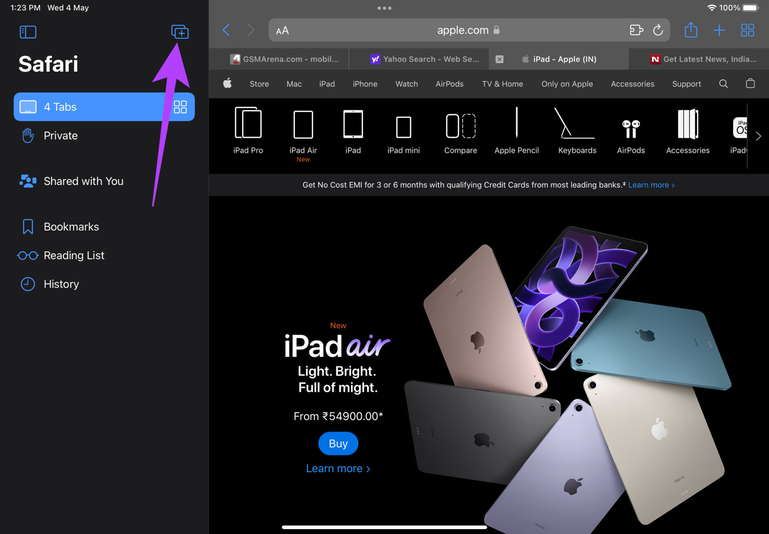
Task: Select the sidebar toggle icon
Action: 28,32
